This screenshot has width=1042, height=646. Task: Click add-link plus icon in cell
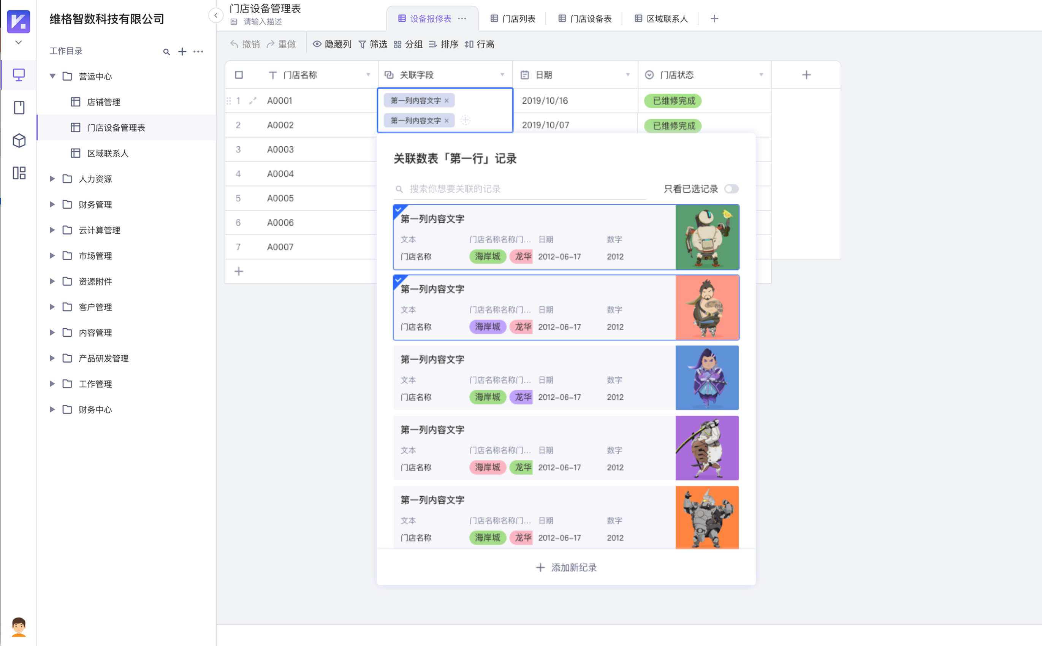[x=466, y=120]
